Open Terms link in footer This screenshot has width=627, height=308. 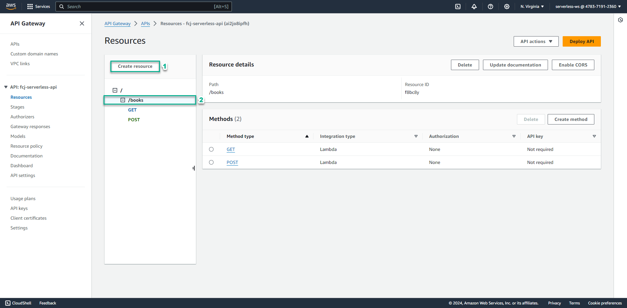(x=574, y=303)
